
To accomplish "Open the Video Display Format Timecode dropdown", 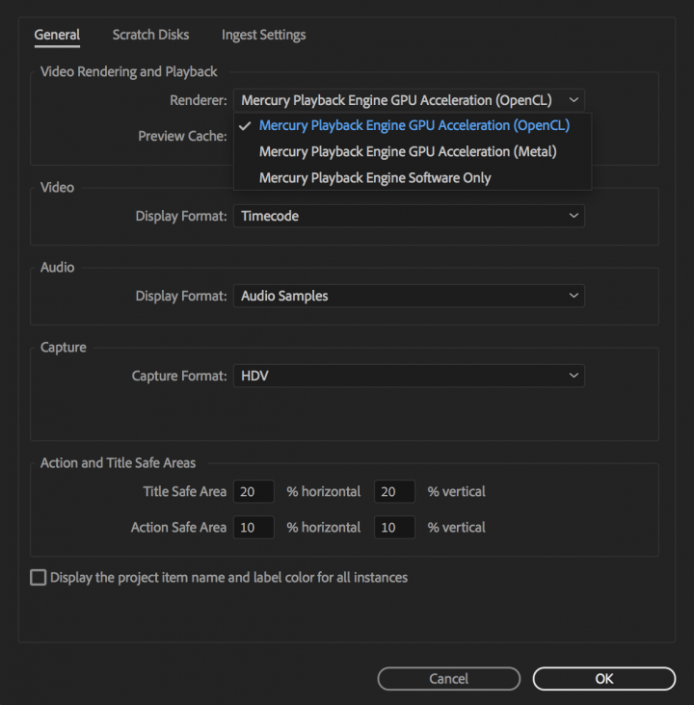I will [x=409, y=216].
